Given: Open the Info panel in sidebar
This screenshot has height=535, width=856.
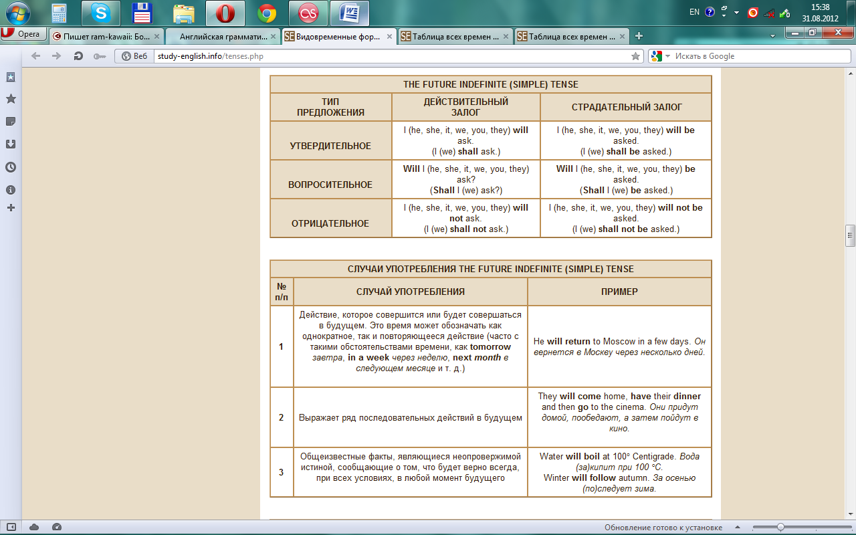Looking at the screenshot, I should [11, 190].
